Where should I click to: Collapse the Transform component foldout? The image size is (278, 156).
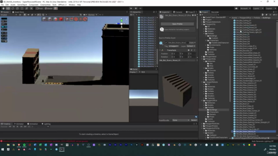coord(160,50)
